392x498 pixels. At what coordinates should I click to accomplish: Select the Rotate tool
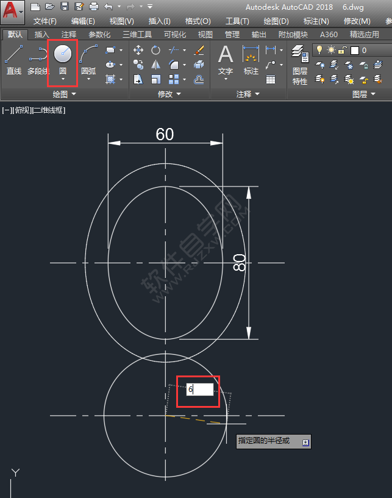(x=155, y=50)
